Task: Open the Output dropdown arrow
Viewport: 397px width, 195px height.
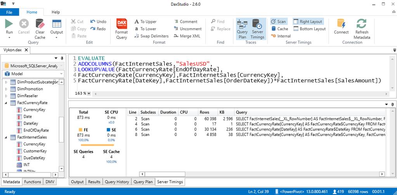Action: pyautogui.click(x=56, y=38)
